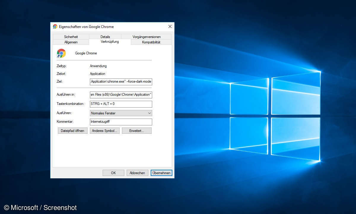Click the Kommentar label
Image resolution: width=356 pixels, height=214 pixels.
[65, 122]
